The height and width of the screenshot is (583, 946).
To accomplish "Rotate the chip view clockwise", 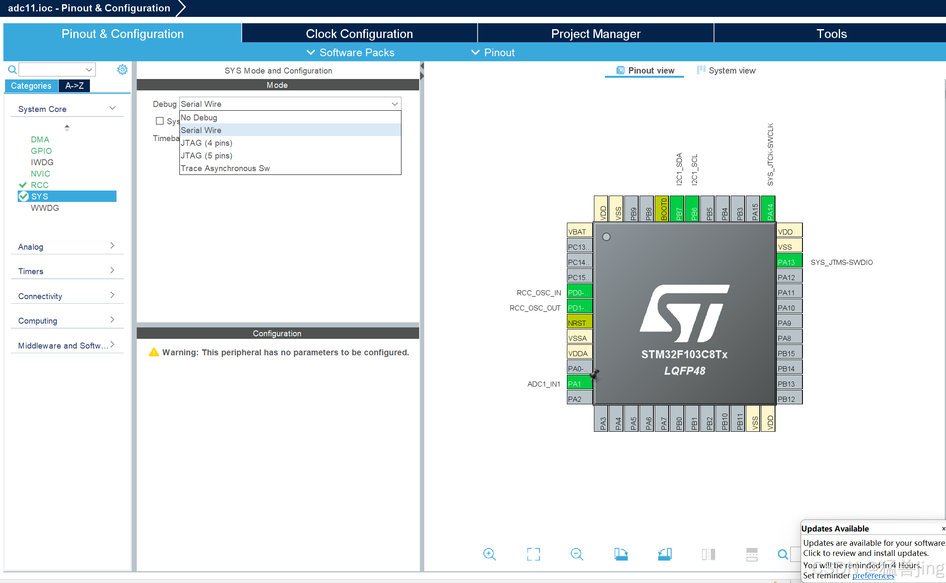I will (621, 554).
